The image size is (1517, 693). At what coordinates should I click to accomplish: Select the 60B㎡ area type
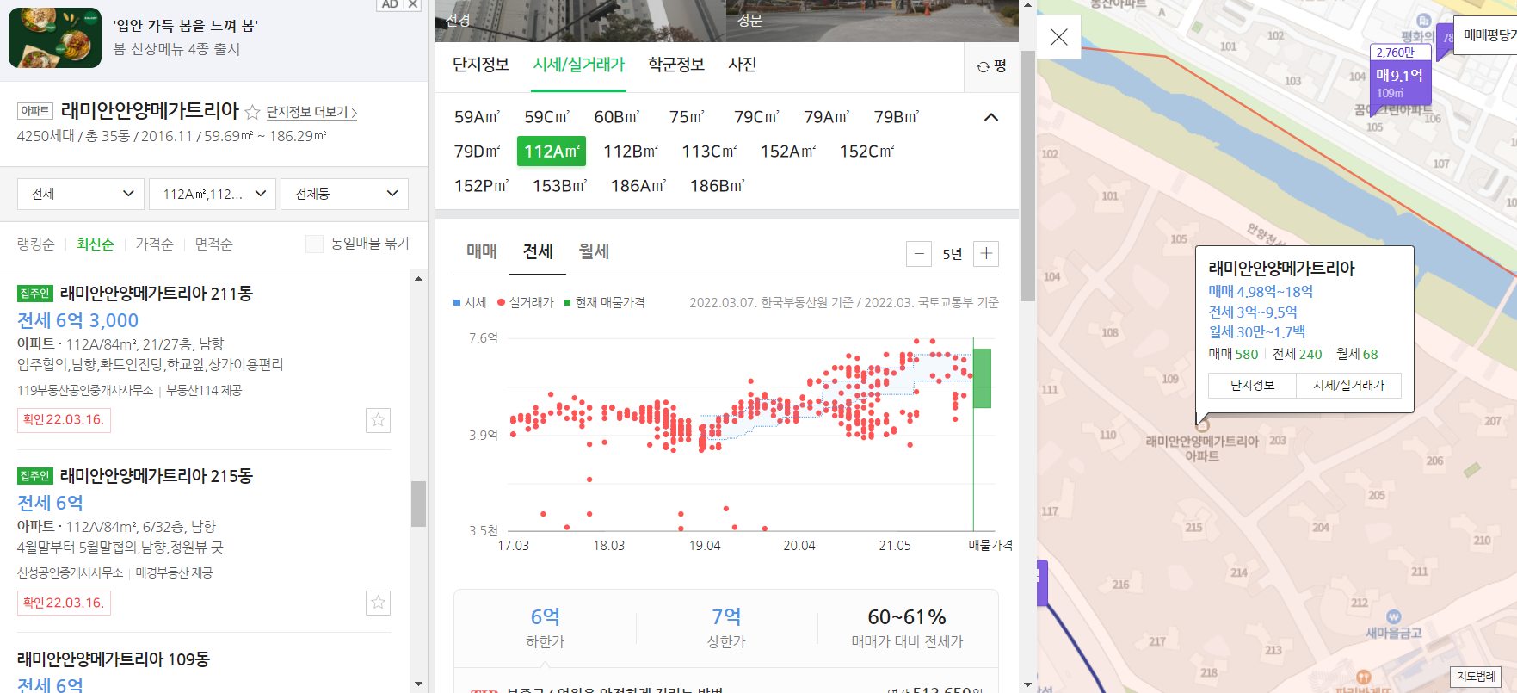(617, 117)
